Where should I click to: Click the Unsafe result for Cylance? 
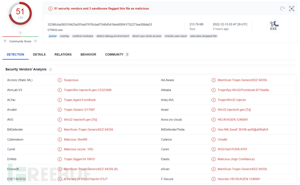222,139
